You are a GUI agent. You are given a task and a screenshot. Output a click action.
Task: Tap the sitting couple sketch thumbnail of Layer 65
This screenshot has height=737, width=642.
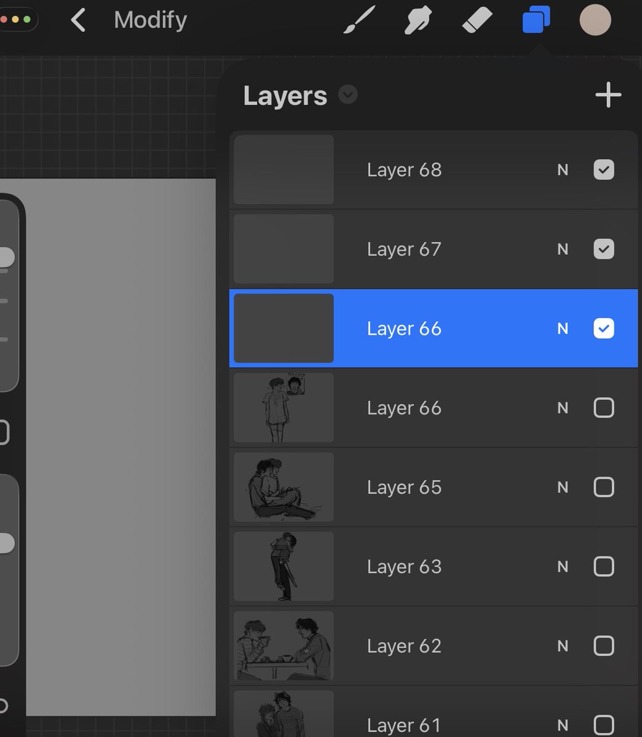click(x=283, y=487)
